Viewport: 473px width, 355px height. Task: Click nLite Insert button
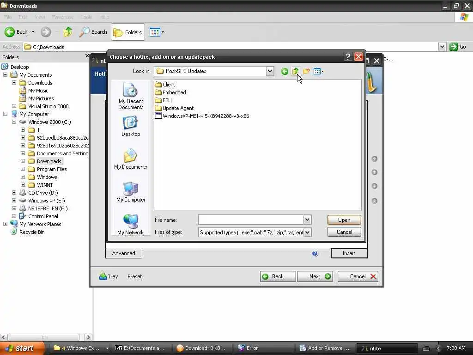tap(349, 253)
